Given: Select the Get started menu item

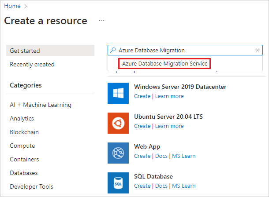Looking at the screenshot, I should click(x=25, y=51).
